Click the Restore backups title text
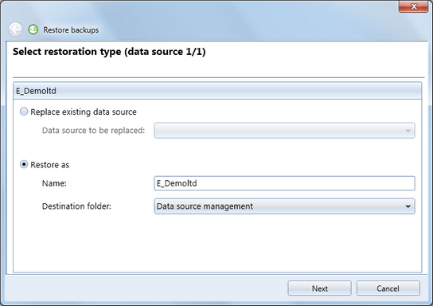The image size is (433, 306). (71, 29)
